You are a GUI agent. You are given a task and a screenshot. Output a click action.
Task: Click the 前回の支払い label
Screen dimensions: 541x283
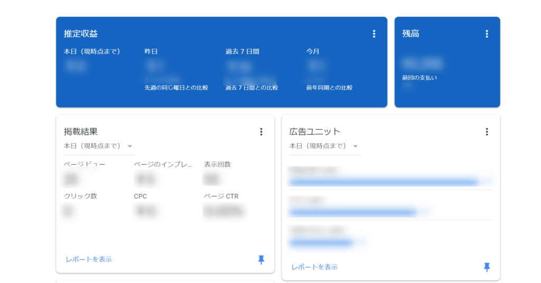click(419, 78)
